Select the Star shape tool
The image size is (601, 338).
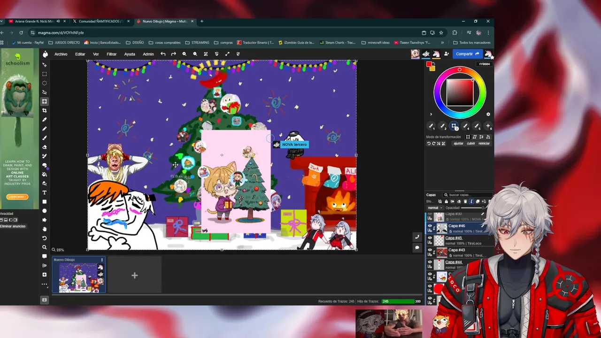click(x=45, y=220)
